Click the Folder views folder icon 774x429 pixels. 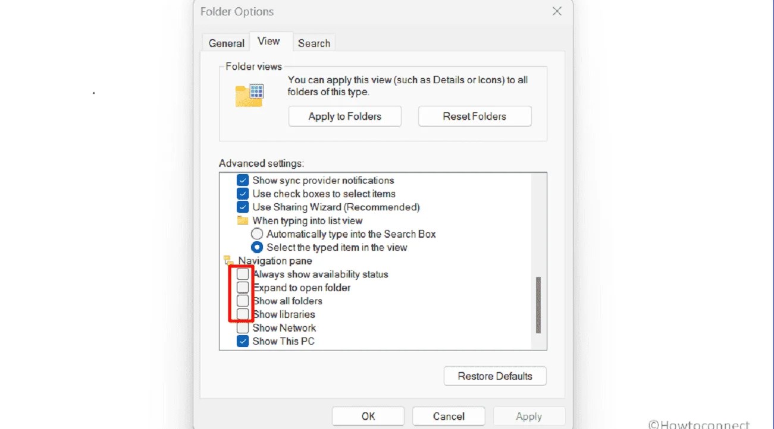click(249, 95)
